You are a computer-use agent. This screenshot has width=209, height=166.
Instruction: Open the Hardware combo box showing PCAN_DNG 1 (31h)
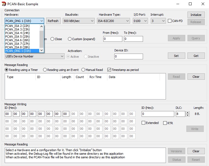(x=24, y=21)
